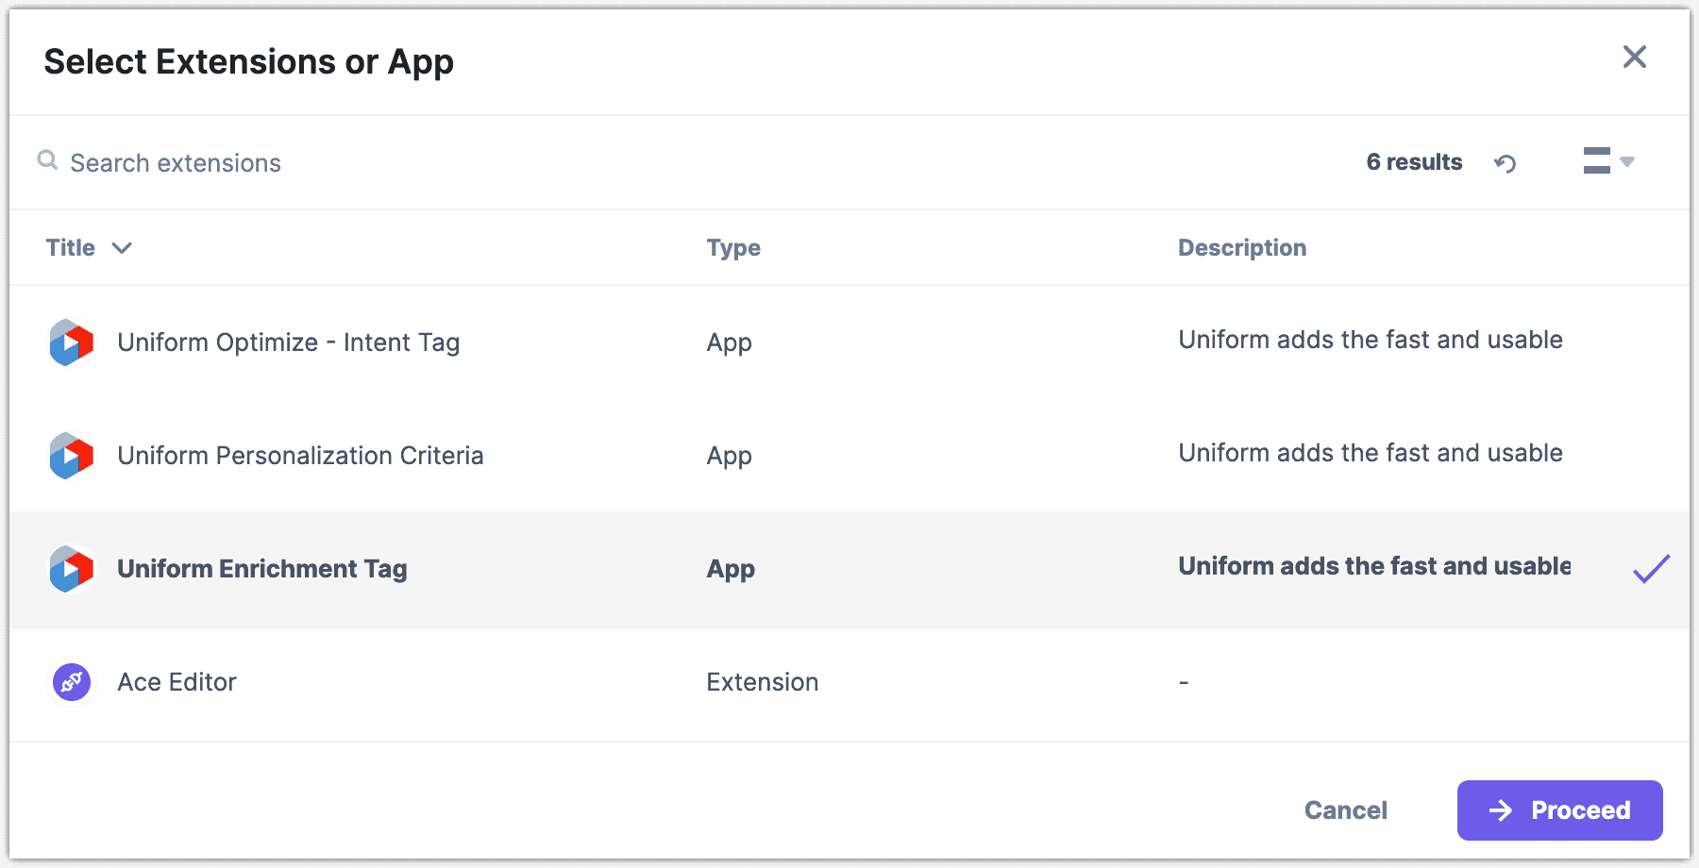This screenshot has height=868, width=1699.
Task: Click the Uniform Enrichment Tag app icon
Action: (x=71, y=569)
